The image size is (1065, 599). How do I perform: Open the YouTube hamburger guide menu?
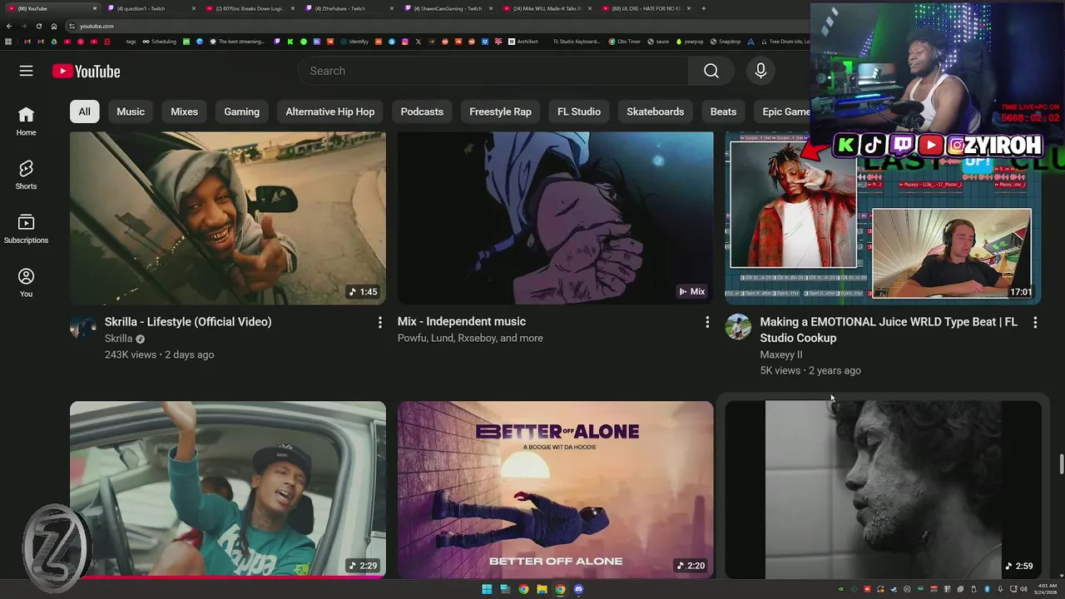coord(26,71)
